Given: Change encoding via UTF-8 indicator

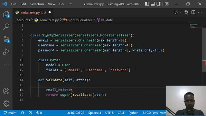Looking at the screenshot, I should tap(109, 113).
